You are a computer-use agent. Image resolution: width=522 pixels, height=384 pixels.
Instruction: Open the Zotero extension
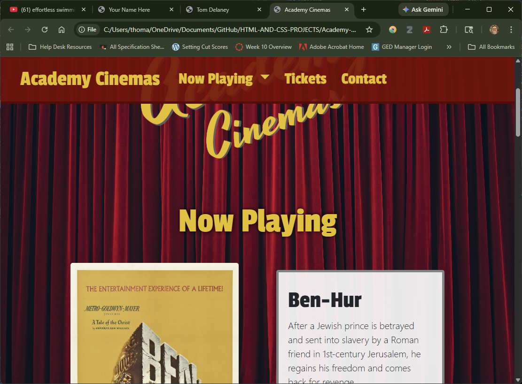coord(409,29)
